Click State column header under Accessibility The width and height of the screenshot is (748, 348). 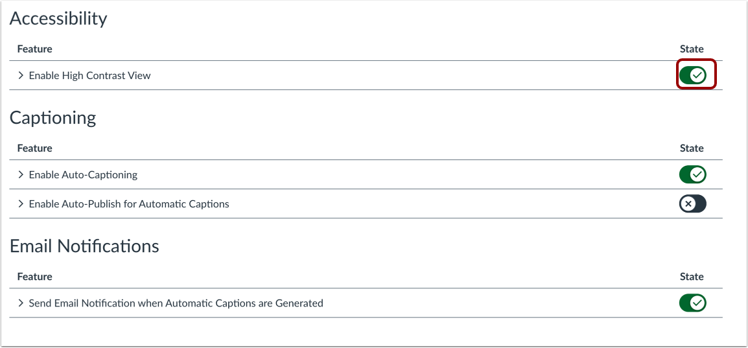tap(692, 49)
